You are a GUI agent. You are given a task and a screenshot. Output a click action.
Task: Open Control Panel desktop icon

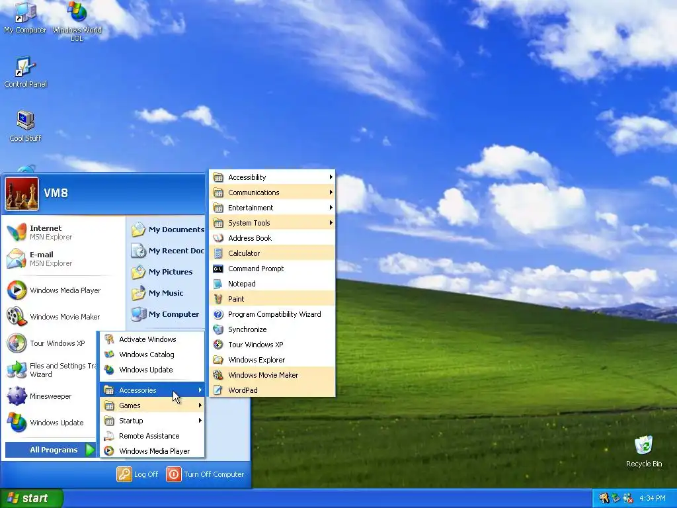[x=25, y=71]
